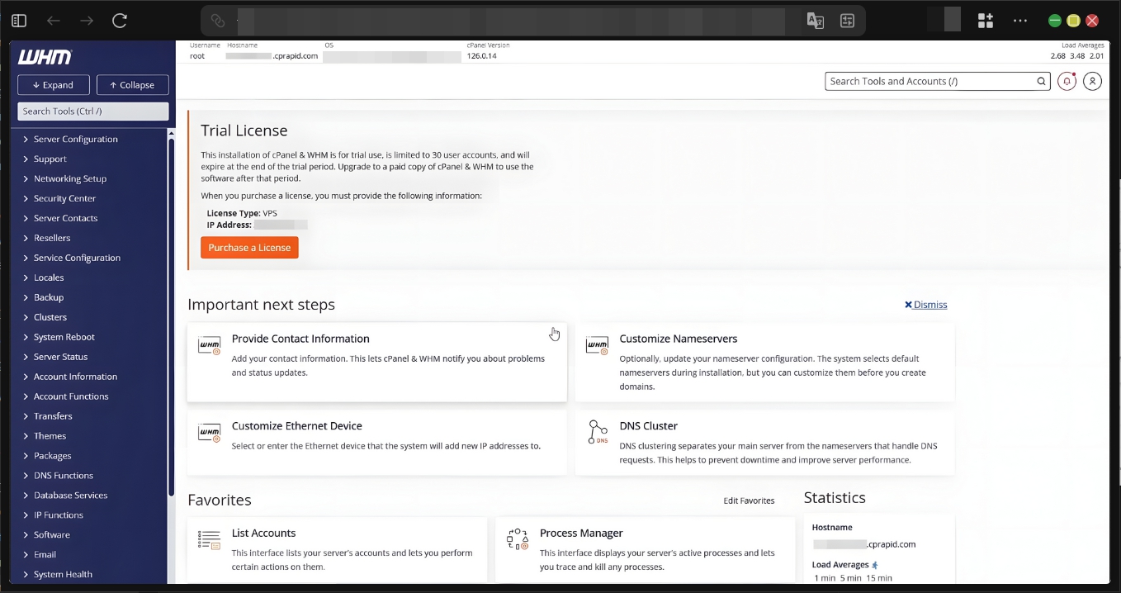Image resolution: width=1121 pixels, height=593 pixels.
Task: Expand the Security Center section
Action: pos(65,198)
